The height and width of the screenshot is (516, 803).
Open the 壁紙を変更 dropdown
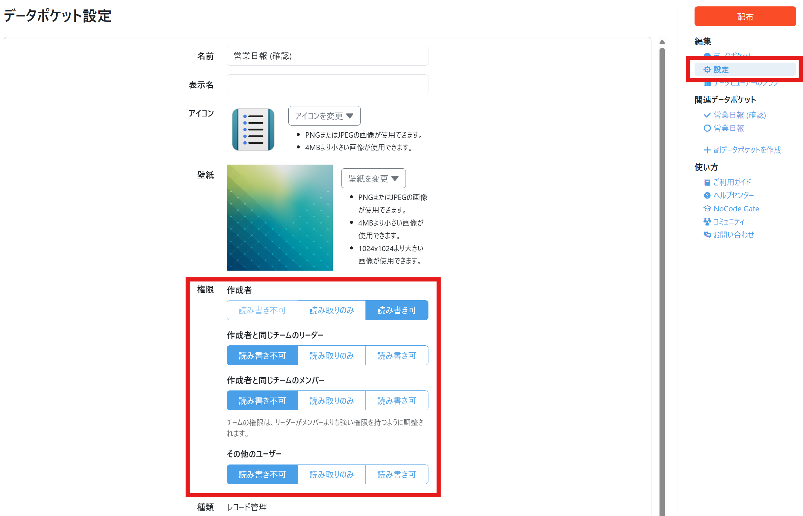click(x=373, y=178)
